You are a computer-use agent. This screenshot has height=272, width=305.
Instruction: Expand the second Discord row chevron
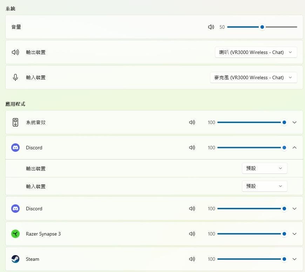294,209
